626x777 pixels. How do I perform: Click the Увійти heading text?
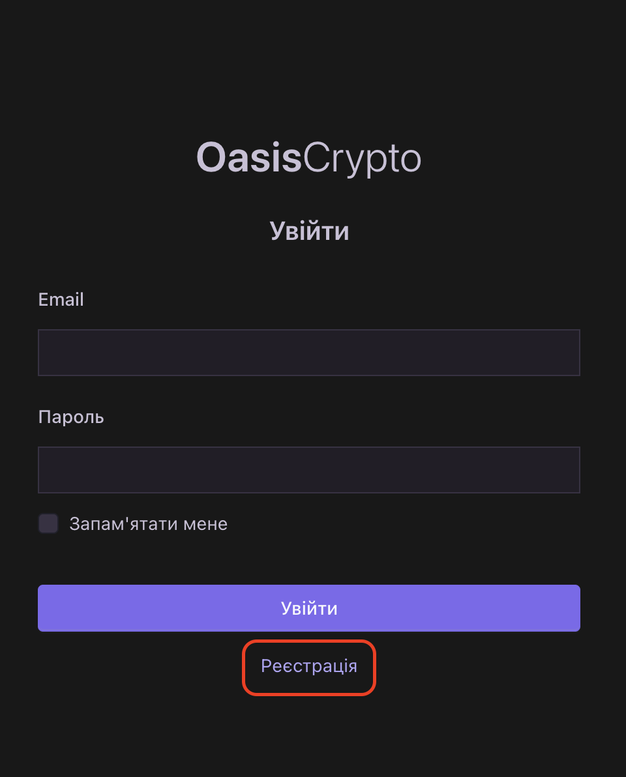[309, 231]
